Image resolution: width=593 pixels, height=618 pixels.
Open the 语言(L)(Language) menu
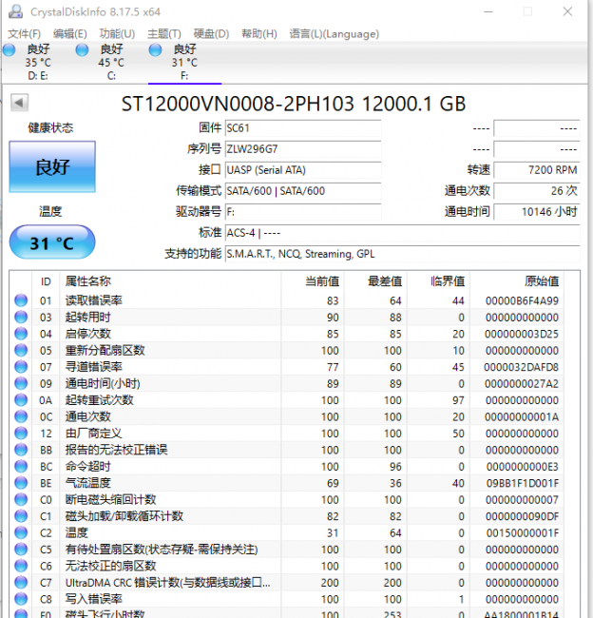335,34
